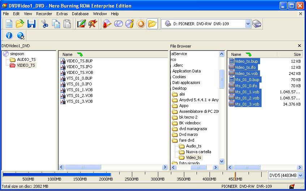Screen dimensions: 306x191
Task: Show disc info icon
Action: [130, 24]
